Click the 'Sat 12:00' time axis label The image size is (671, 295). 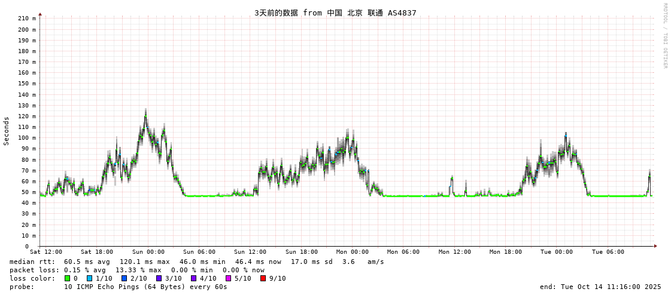(x=46, y=252)
